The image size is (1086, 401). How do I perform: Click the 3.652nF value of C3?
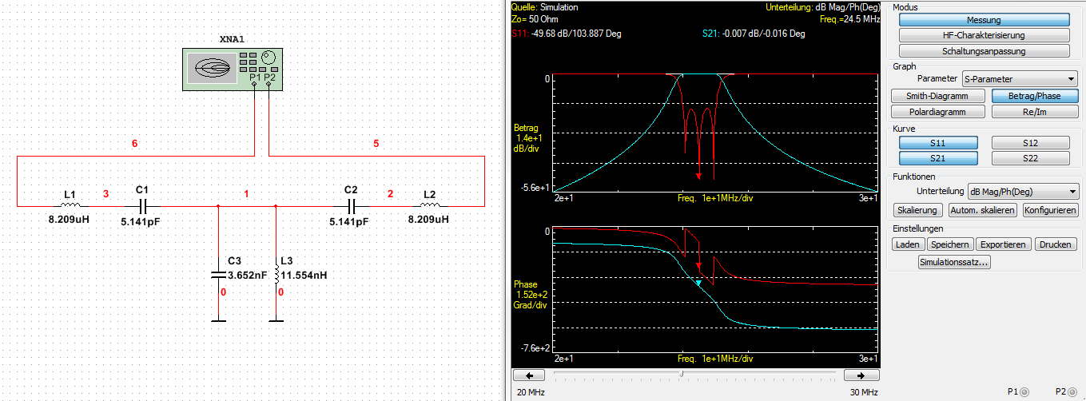[x=248, y=275]
